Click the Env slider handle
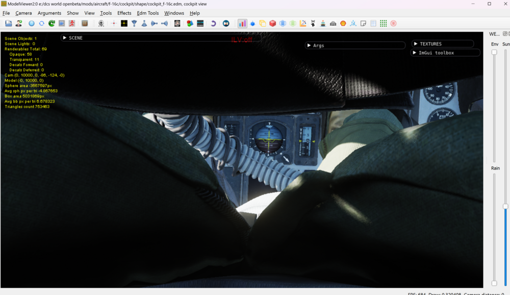The image size is (510, 295). [x=494, y=52]
